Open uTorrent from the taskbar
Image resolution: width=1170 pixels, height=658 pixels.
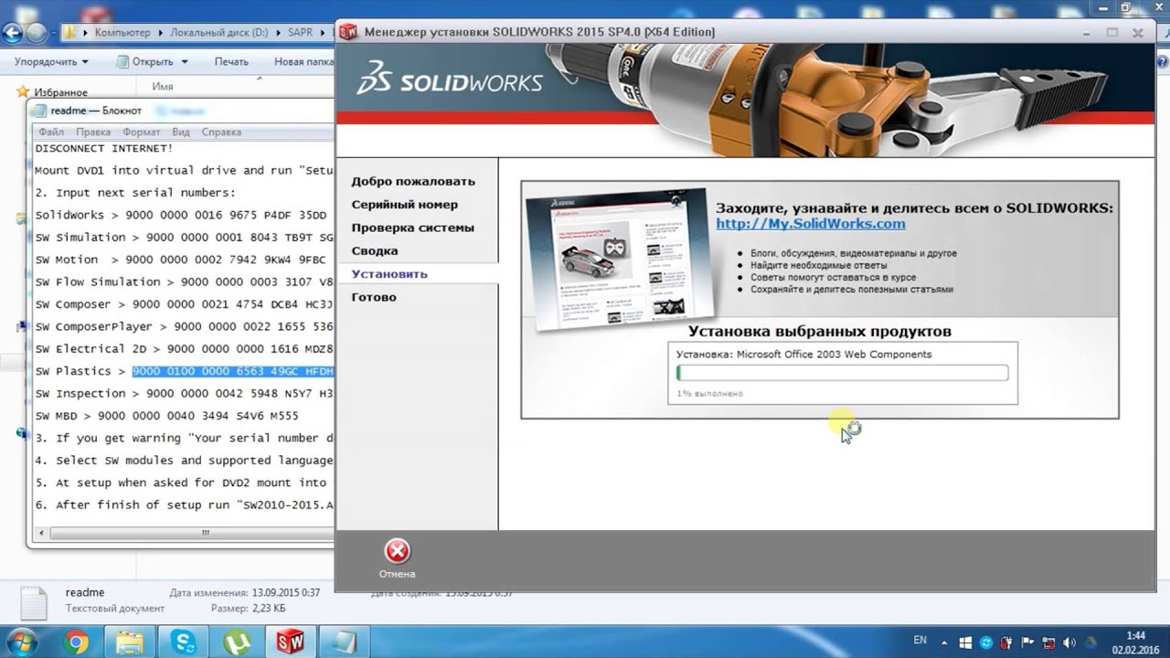[237, 642]
